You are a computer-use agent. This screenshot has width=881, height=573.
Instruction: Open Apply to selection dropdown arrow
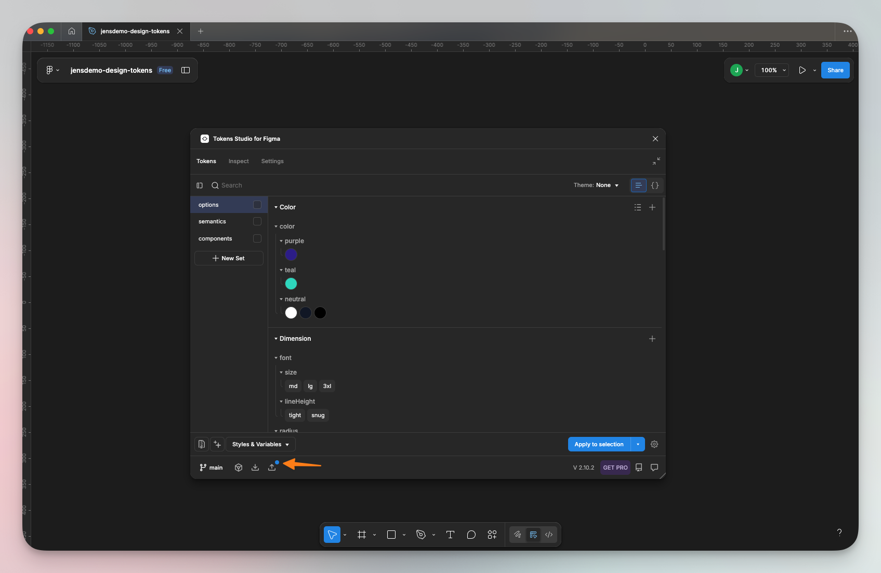tap(638, 444)
